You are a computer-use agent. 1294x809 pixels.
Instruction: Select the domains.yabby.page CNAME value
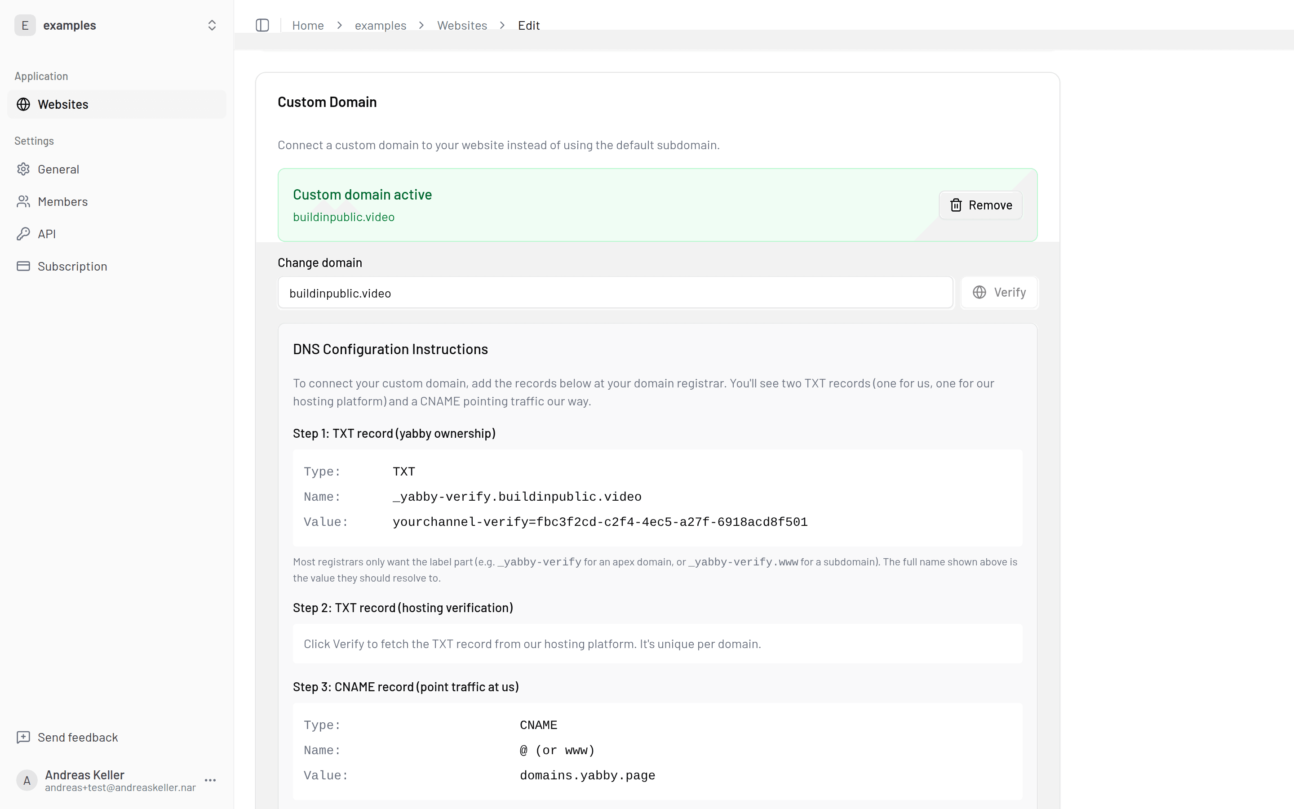(x=587, y=775)
